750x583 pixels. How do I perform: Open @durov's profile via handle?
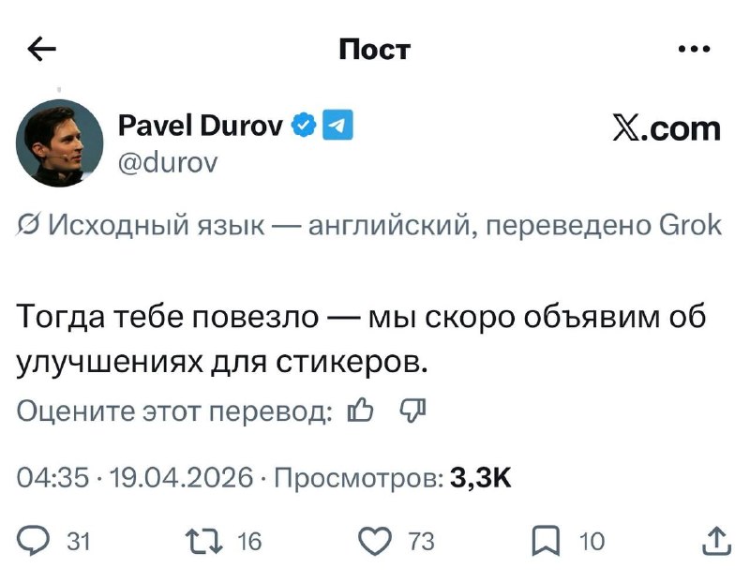(170, 162)
